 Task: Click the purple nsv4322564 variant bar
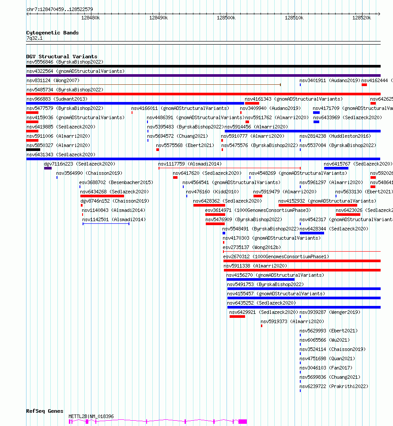click(x=203, y=75)
